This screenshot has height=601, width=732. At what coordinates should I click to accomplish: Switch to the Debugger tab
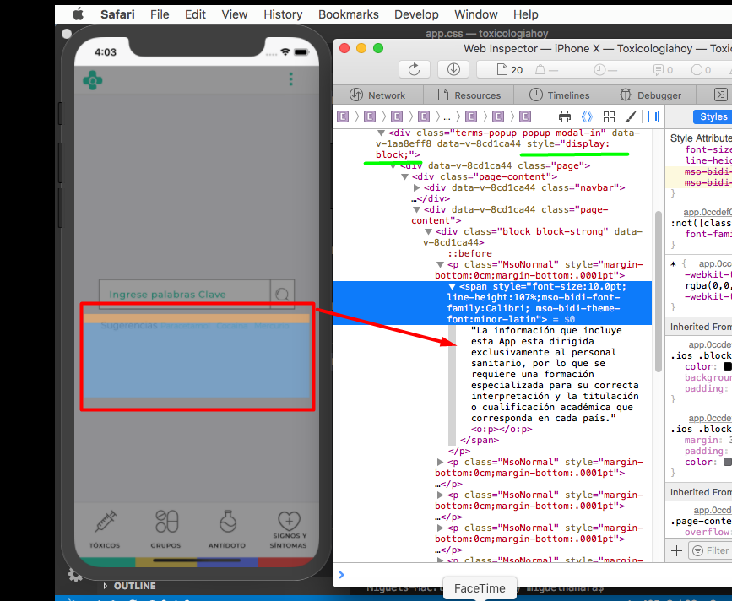pos(650,95)
